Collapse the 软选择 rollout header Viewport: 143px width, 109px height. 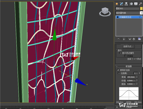[129, 66]
